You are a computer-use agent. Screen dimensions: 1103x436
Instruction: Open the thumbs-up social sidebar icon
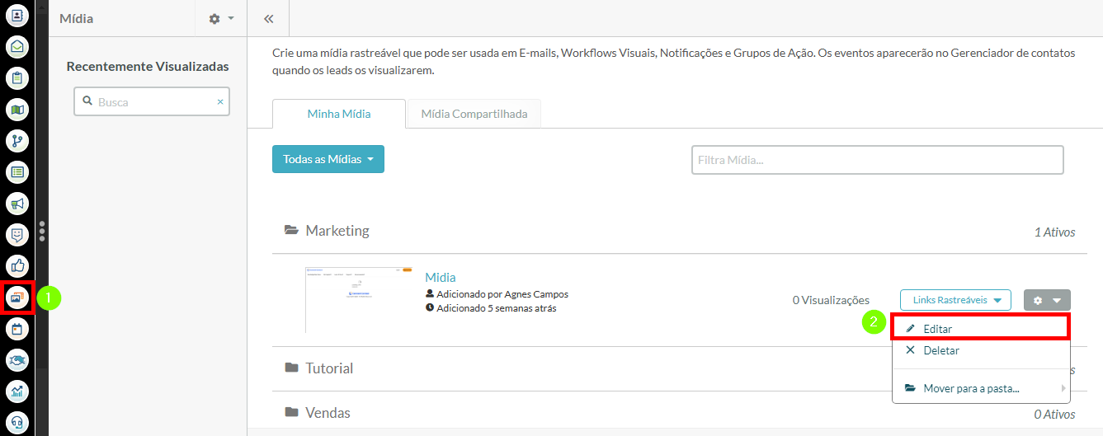[17, 265]
